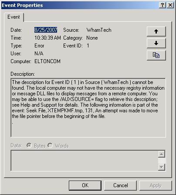Screen dimensions: 176x195
Task: Copy event details to clipboard
Action: click(156, 55)
